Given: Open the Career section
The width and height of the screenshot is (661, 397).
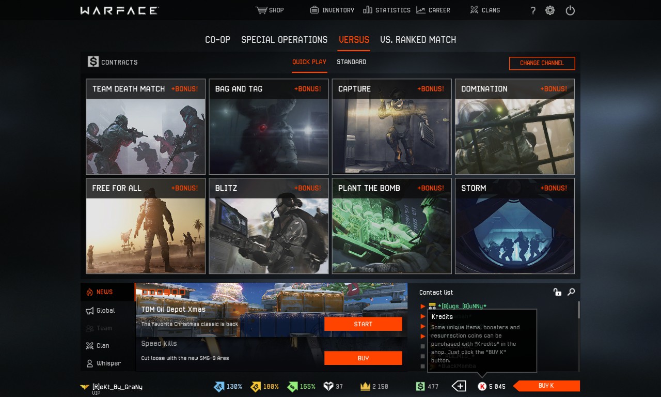Looking at the screenshot, I should (433, 10).
